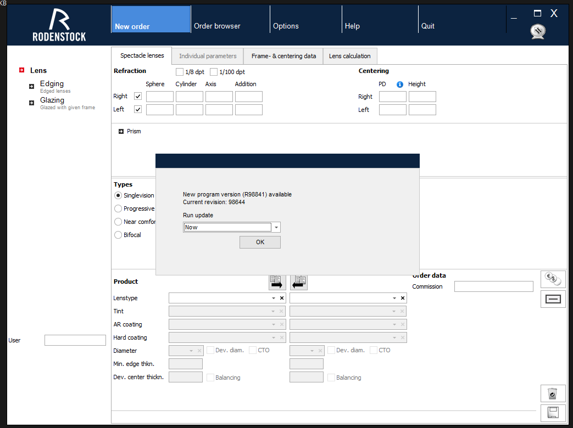Enable the 1/100 dpt checkbox
This screenshot has width=573, height=428.
point(214,72)
